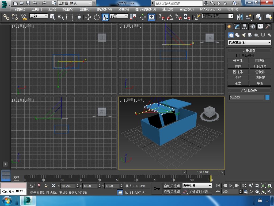274x206 pixels.
Task: Select the Shapes category icon
Action: coord(237,35)
